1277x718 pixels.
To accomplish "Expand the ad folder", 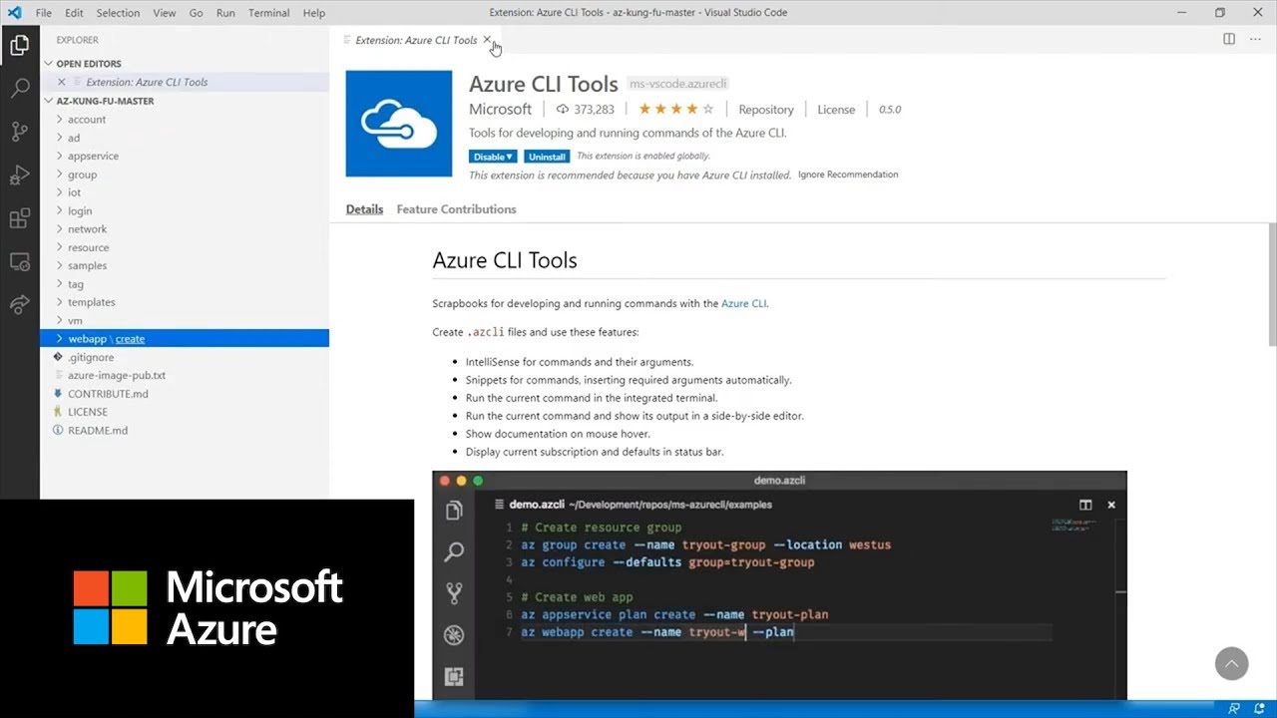I will [185, 138].
